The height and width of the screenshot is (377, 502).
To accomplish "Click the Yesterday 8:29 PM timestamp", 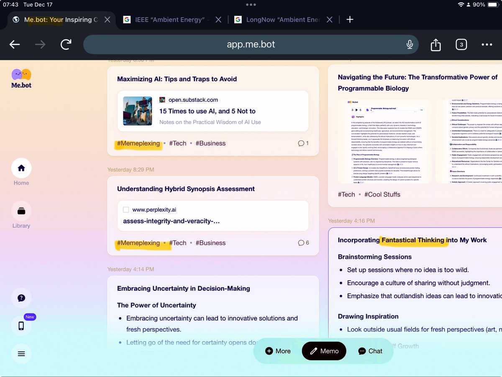I will (131, 170).
